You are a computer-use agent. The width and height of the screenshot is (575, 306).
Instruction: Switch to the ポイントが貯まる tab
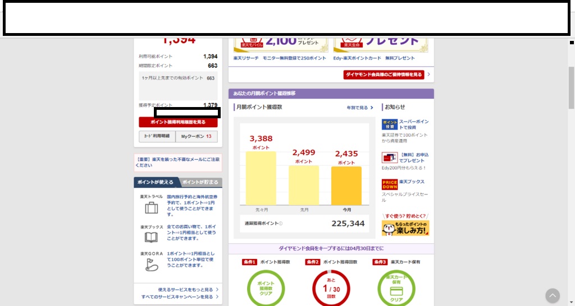pyautogui.click(x=200, y=182)
